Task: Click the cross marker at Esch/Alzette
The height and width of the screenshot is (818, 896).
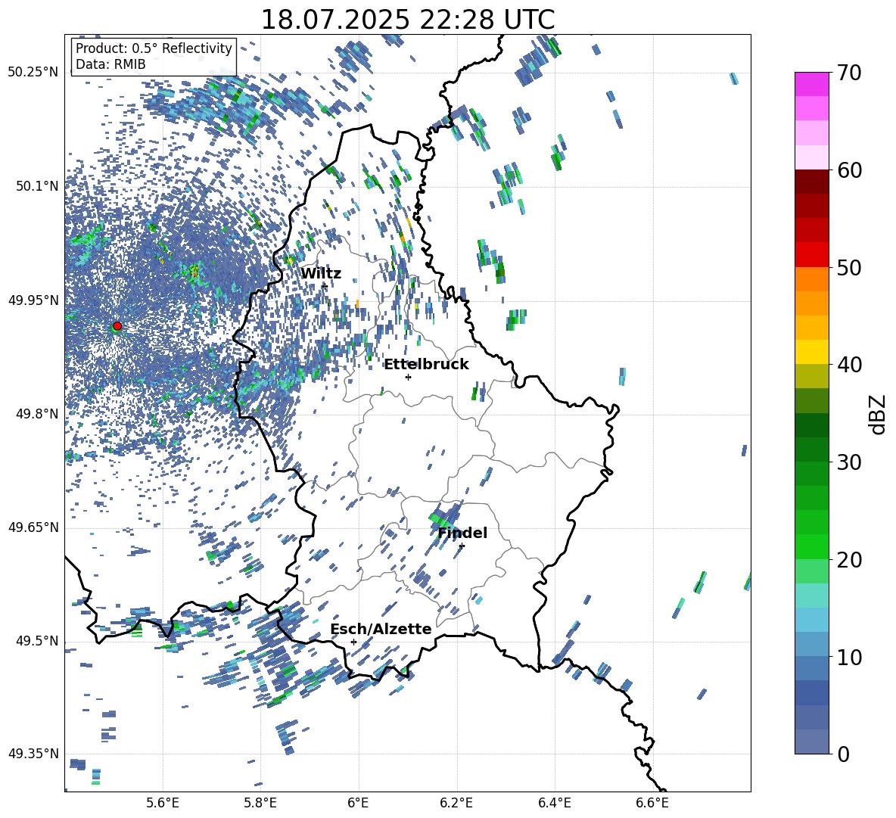Action: (x=353, y=642)
